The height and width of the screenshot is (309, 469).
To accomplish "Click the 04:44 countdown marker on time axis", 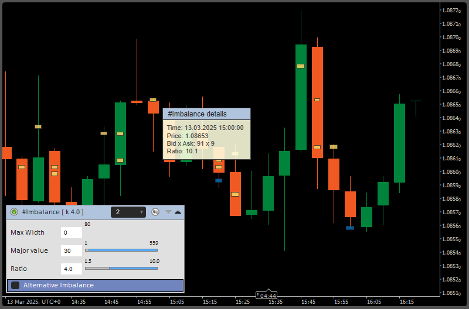I will pos(268,296).
